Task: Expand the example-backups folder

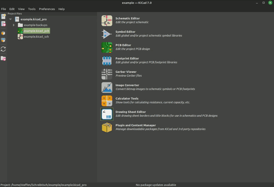Action: point(14,25)
